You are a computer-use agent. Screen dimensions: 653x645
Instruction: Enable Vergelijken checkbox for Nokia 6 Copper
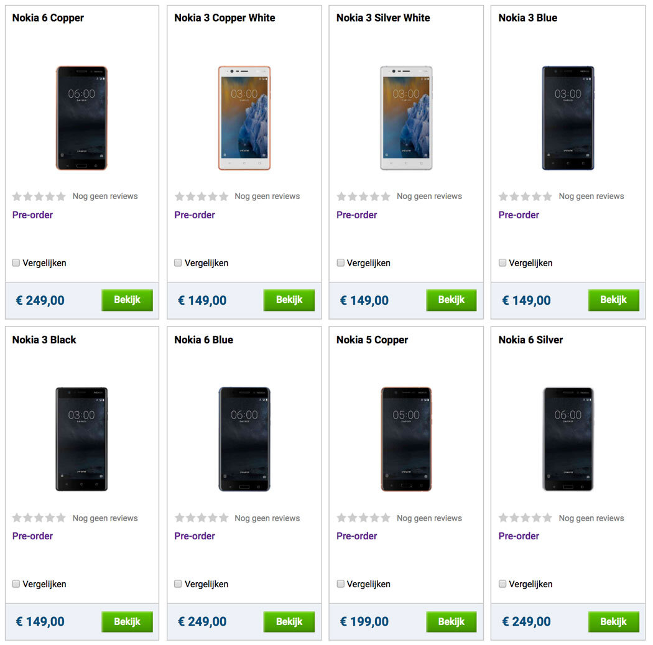(x=16, y=263)
